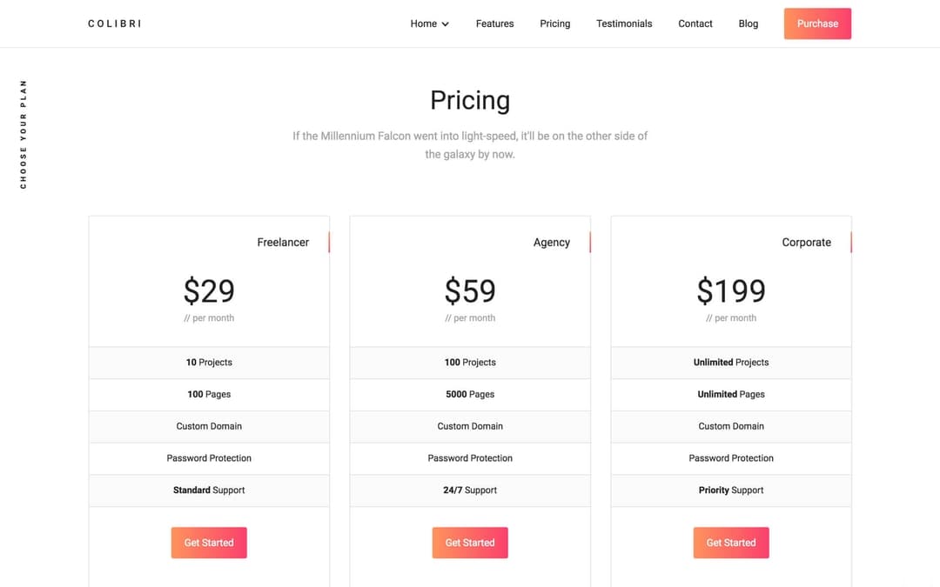Select the Pricing menu item
The image size is (940, 587).
click(x=554, y=23)
